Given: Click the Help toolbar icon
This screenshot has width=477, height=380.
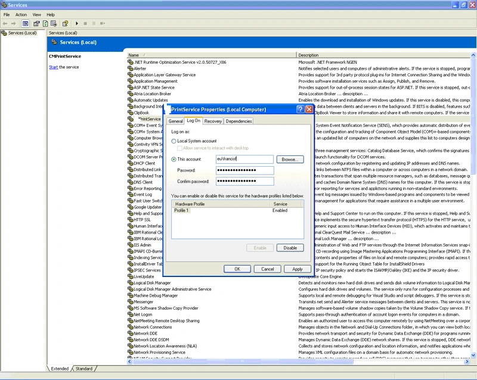Looking at the screenshot, I should [65, 23].
